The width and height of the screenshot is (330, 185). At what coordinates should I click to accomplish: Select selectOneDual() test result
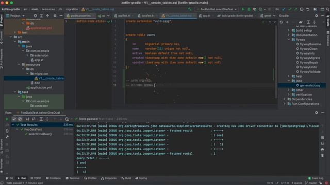[x=40, y=134]
